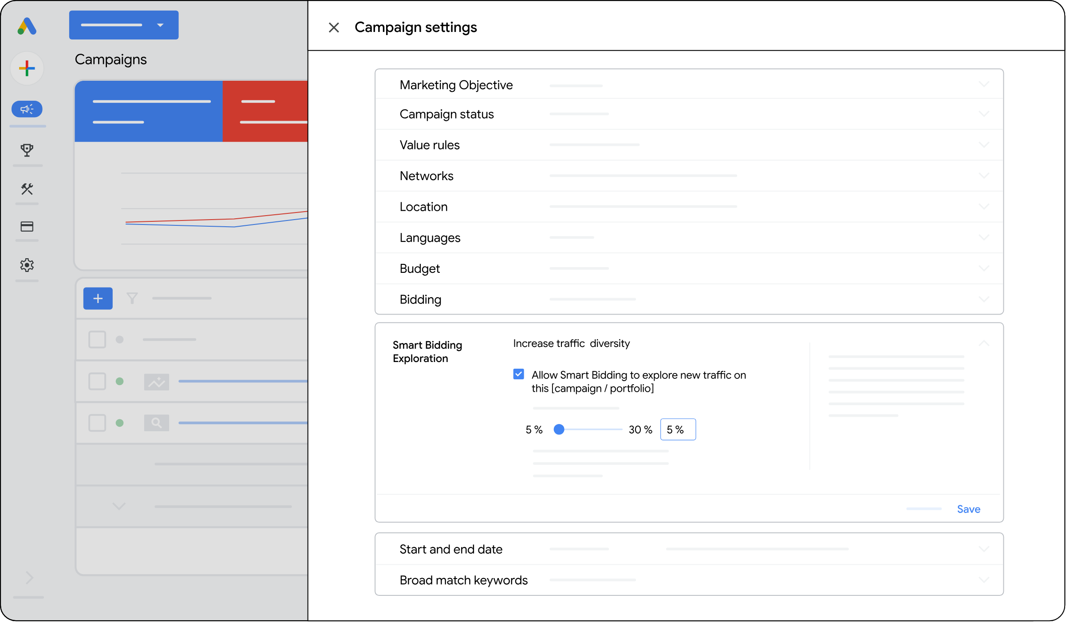The width and height of the screenshot is (1066, 622).
Task: Expand the Budget section chevron
Action: click(984, 268)
